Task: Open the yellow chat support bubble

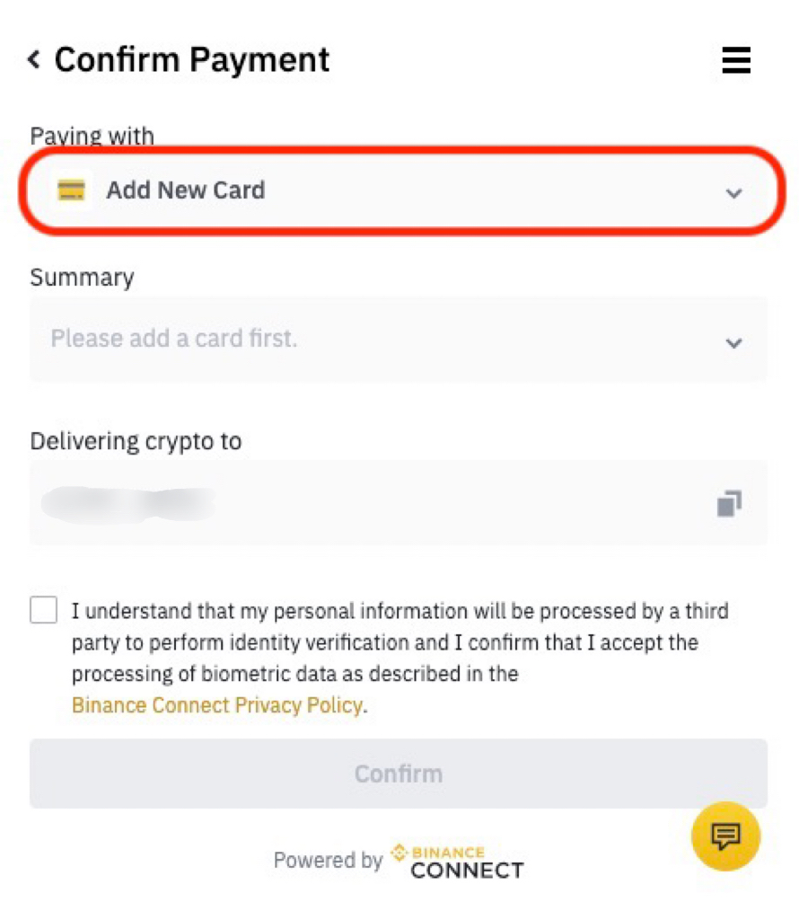Action: (x=725, y=836)
